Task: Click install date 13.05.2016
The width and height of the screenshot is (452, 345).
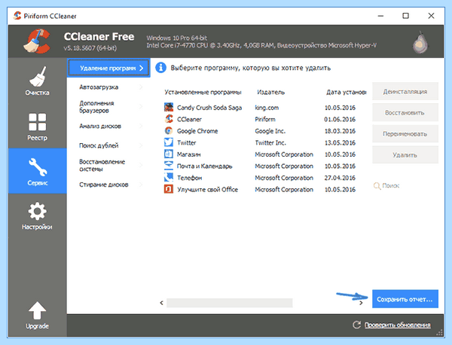Action: point(340,142)
